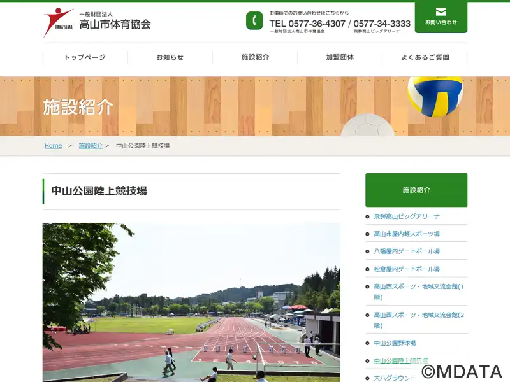Click the athletics track stadium photo
This screenshot has width=510, height=382.
191,302
